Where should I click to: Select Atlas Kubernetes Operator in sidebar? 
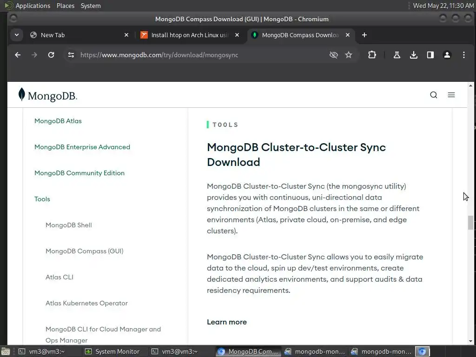pos(86,303)
